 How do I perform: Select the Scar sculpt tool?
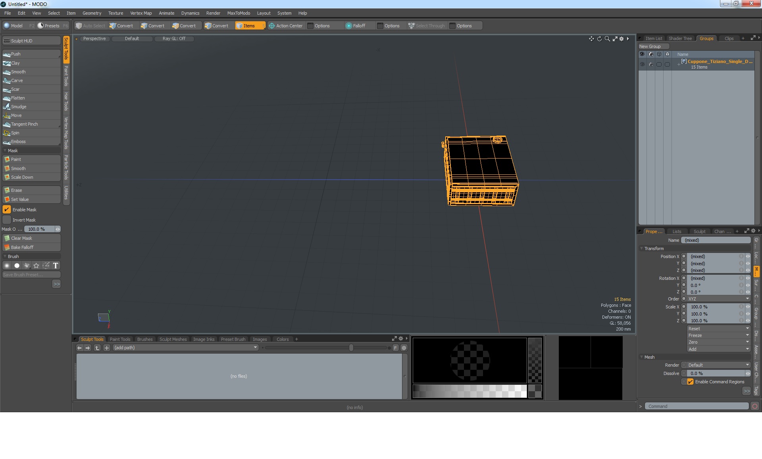[31, 89]
